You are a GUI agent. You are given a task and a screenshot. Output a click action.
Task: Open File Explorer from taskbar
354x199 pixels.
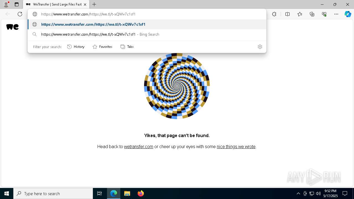click(x=127, y=193)
